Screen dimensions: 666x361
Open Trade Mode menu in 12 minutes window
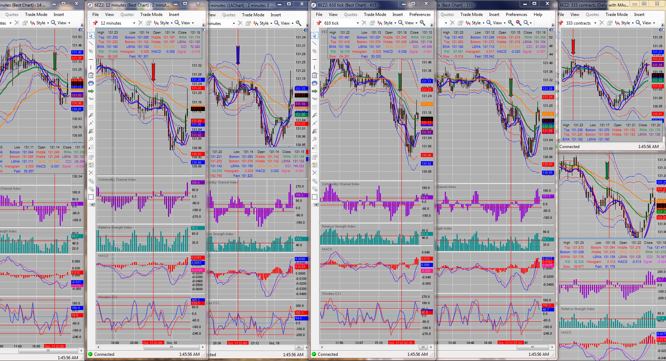(x=151, y=15)
